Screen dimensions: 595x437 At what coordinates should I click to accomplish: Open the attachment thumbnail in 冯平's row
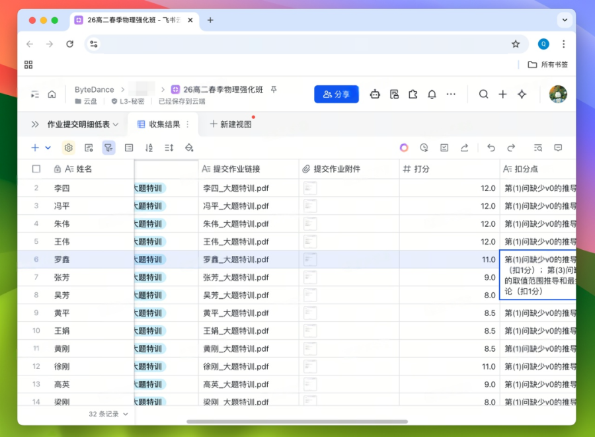[x=310, y=206]
